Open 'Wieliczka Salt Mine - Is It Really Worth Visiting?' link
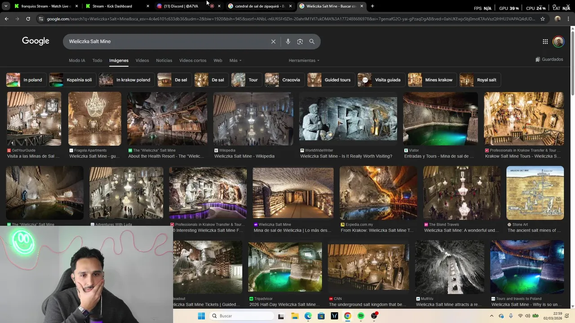Image resolution: width=575 pixels, height=323 pixels. pos(346,156)
